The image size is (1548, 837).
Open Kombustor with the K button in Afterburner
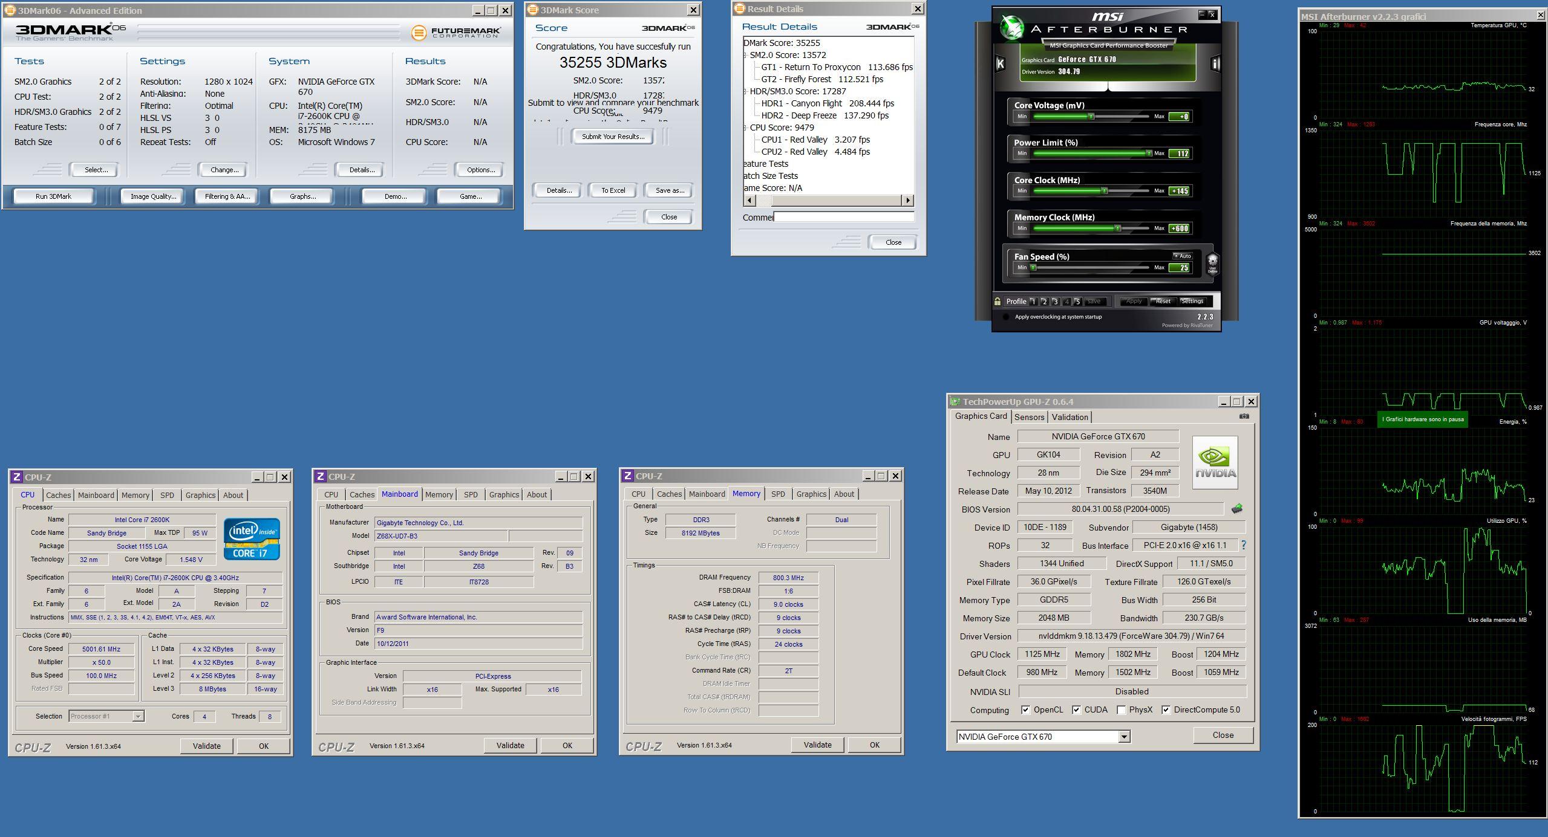(x=1000, y=63)
